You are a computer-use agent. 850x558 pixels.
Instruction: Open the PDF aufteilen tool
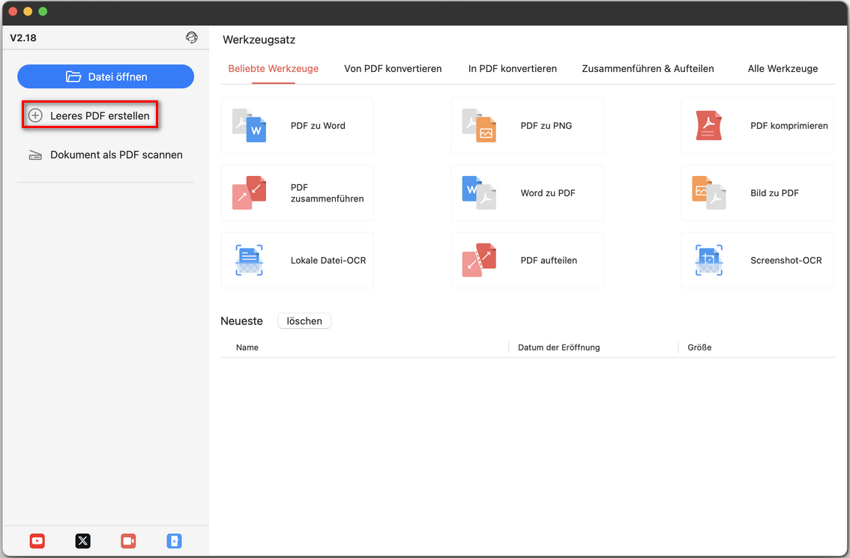click(527, 261)
